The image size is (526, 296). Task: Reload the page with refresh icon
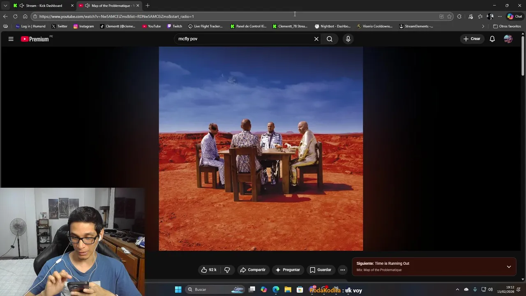tap(15, 16)
